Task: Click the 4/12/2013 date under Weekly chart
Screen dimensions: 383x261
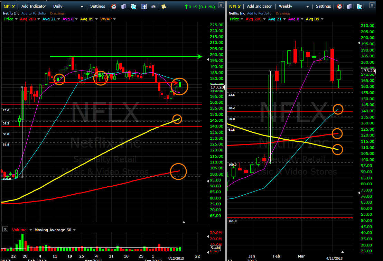Action: 334,258
